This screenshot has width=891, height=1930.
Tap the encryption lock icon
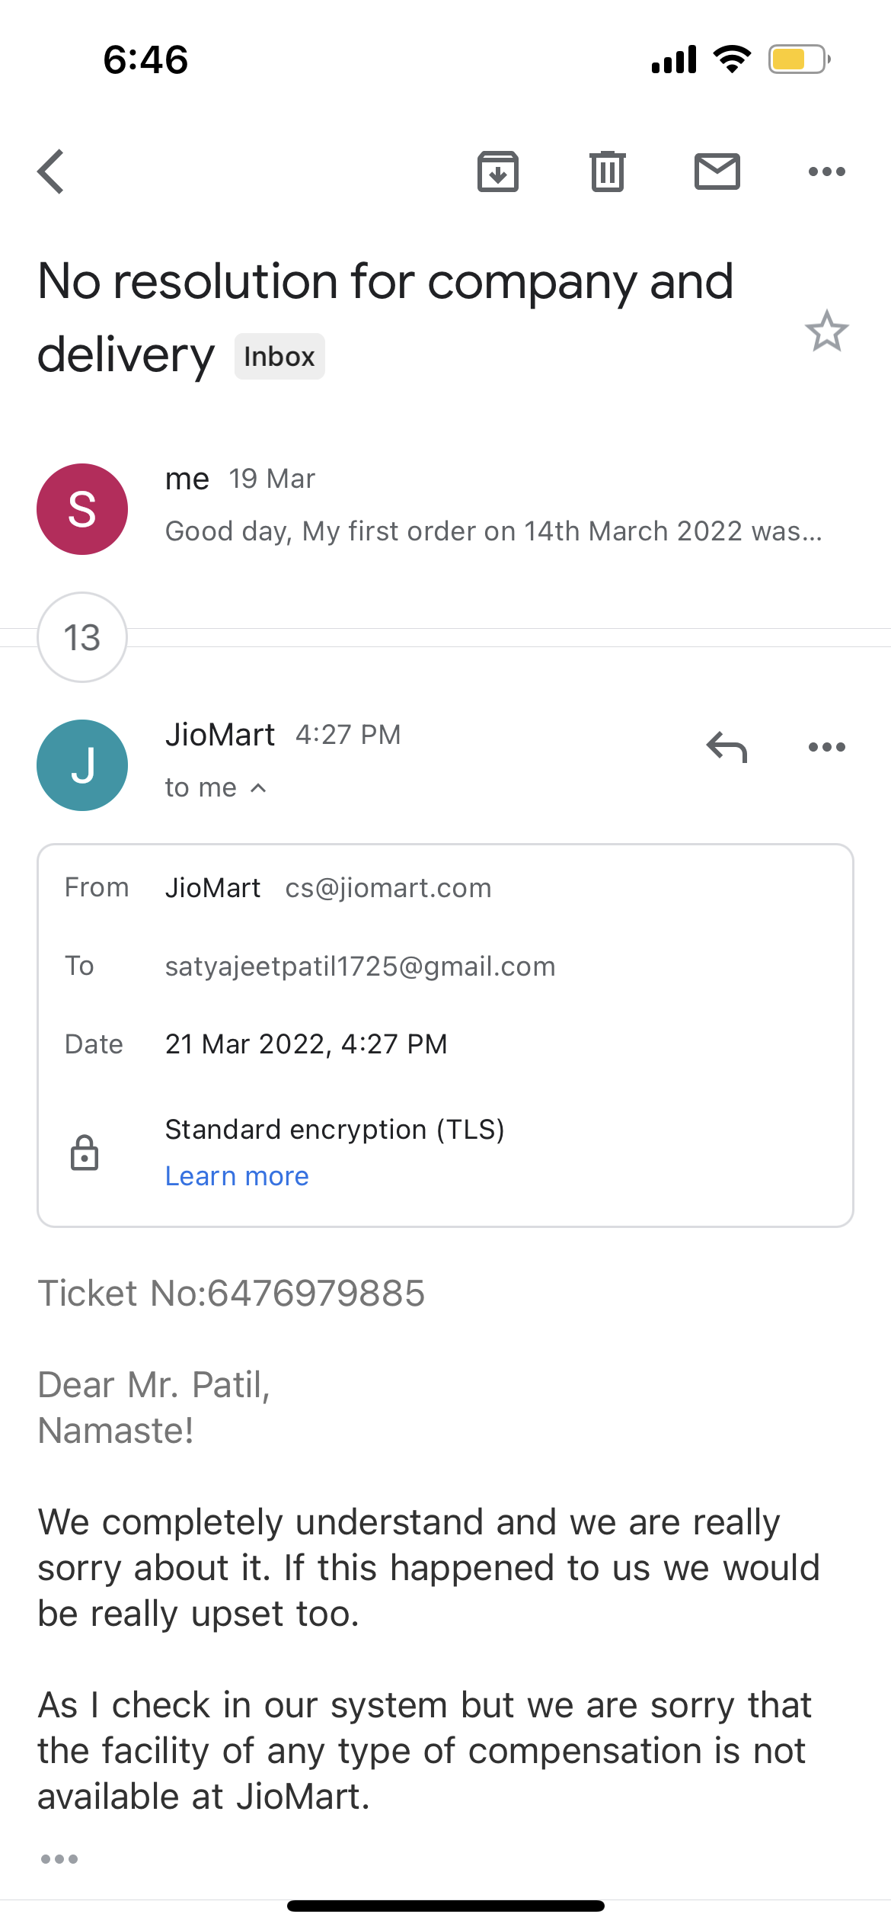coord(85,1152)
